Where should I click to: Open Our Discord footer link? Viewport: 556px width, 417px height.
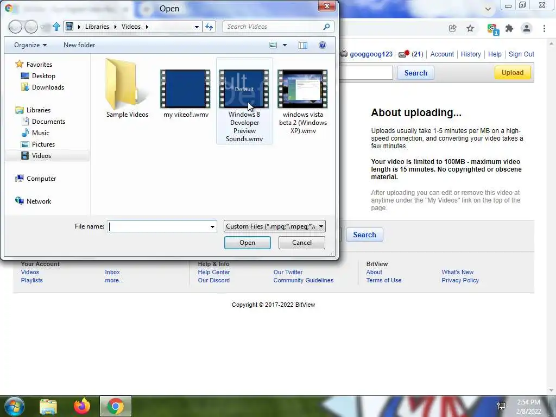click(x=214, y=280)
